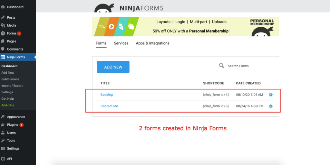
Task: Open gear settings for Contact Me form
Action: (x=271, y=106)
